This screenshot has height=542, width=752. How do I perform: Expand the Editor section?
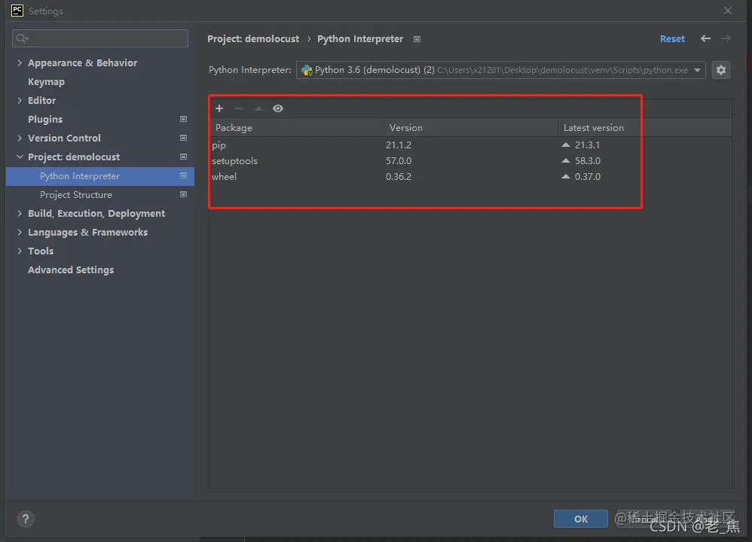coord(20,100)
